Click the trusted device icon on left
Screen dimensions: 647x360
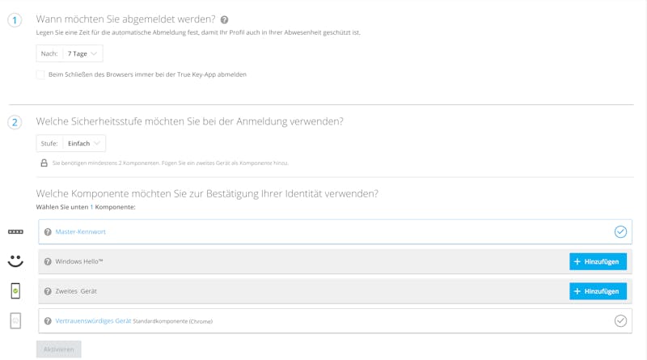15,321
